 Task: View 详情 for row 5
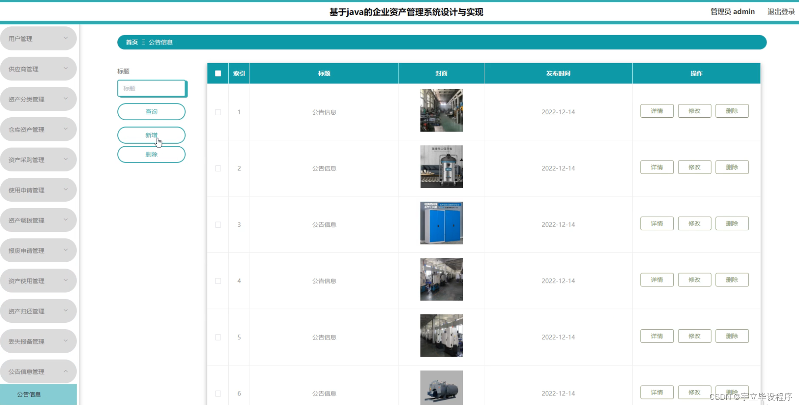click(657, 336)
